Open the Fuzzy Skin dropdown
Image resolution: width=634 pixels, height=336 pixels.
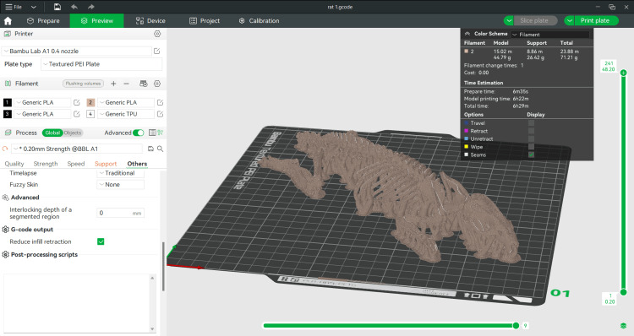pyautogui.click(x=121, y=185)
